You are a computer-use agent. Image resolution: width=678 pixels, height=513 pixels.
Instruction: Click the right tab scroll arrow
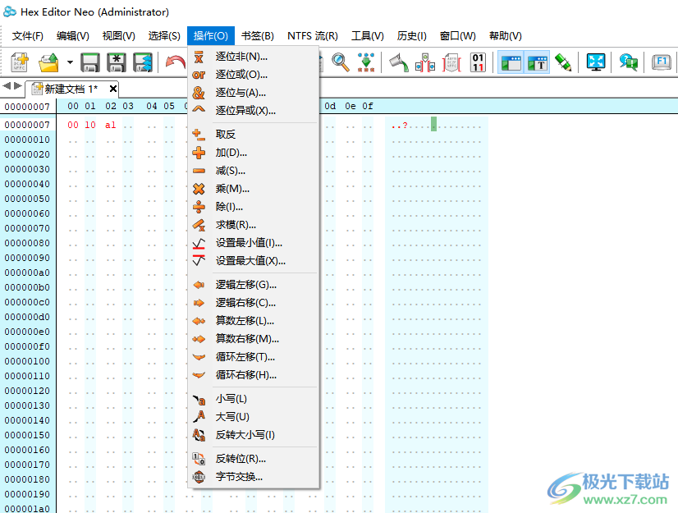tap(18, 85)
